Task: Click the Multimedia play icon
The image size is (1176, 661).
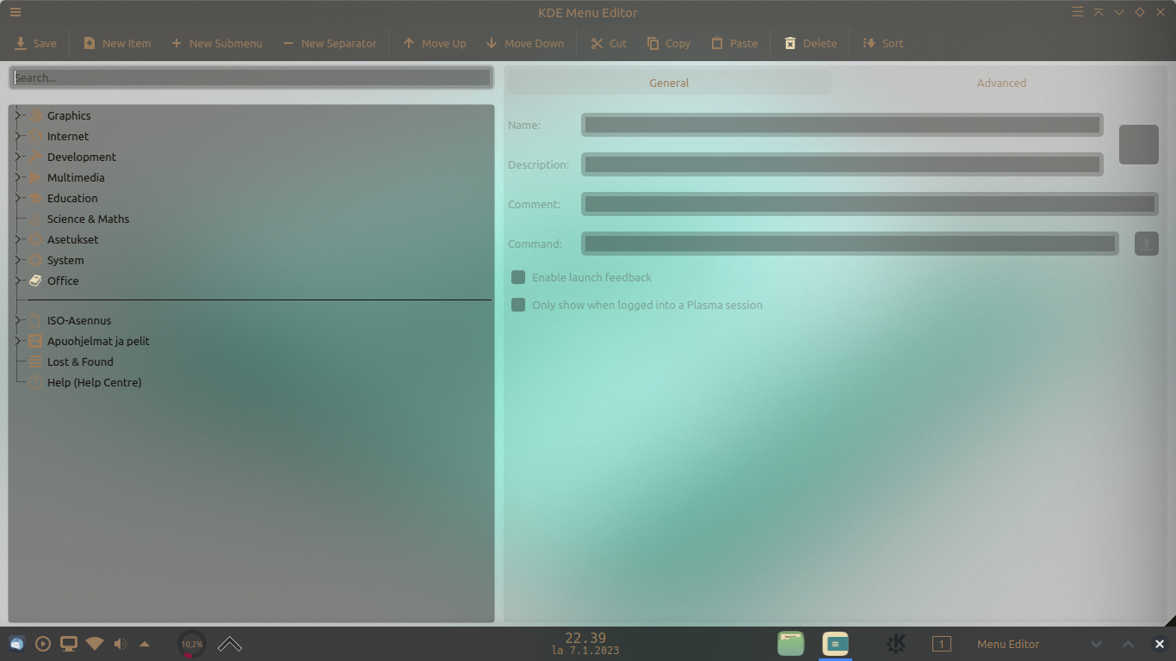Action: (x=35, y=177)
